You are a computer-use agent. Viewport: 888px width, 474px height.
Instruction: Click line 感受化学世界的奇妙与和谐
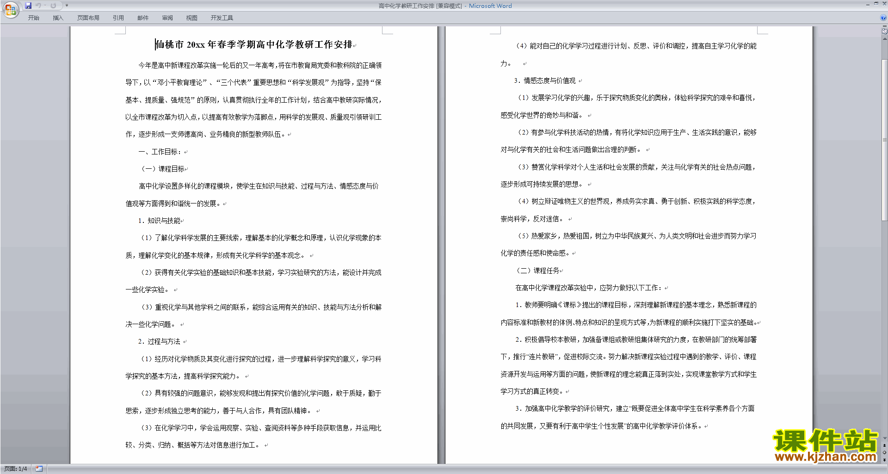pos(542,115)
